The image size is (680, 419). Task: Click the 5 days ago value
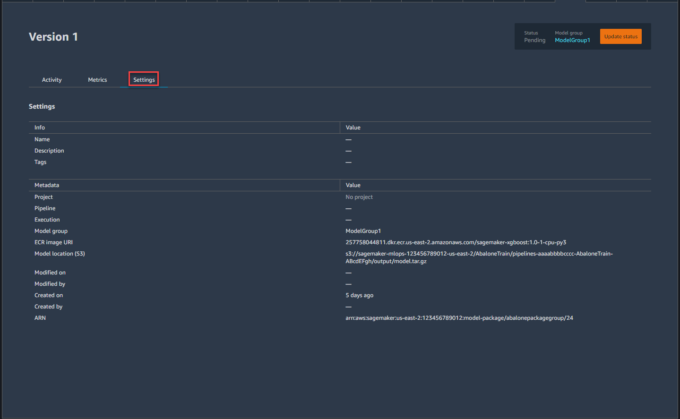click(359, 295)
